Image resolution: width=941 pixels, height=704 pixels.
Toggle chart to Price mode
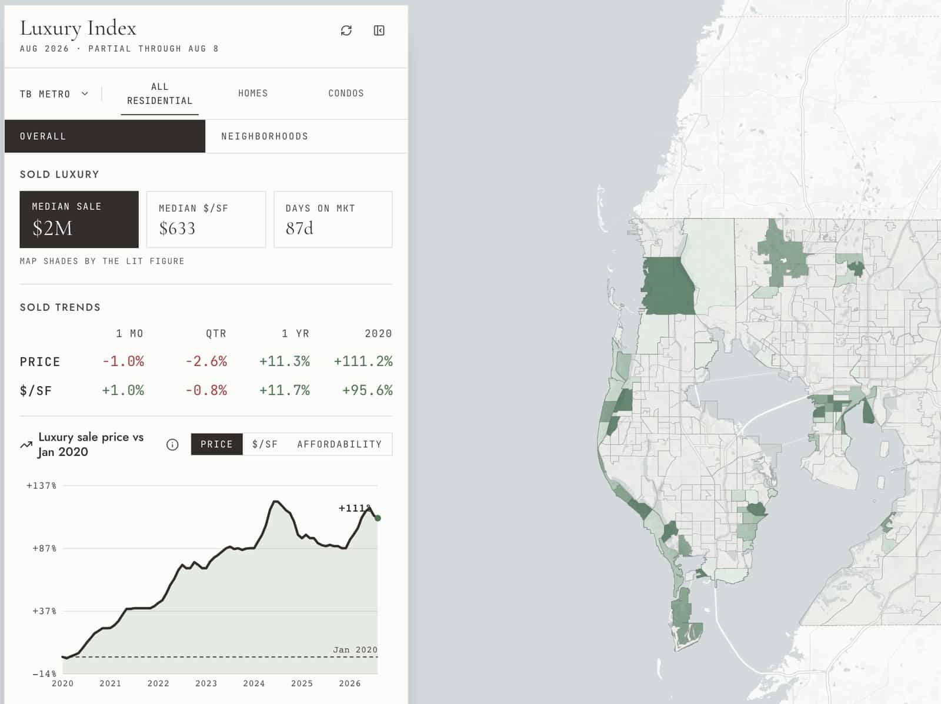pos(216,444)
